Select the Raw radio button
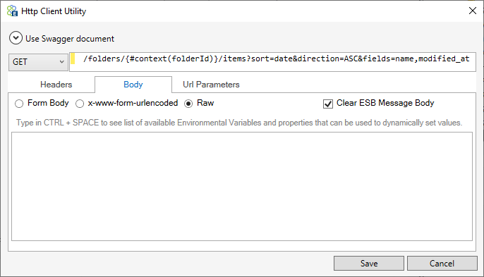 coord(188,104)
